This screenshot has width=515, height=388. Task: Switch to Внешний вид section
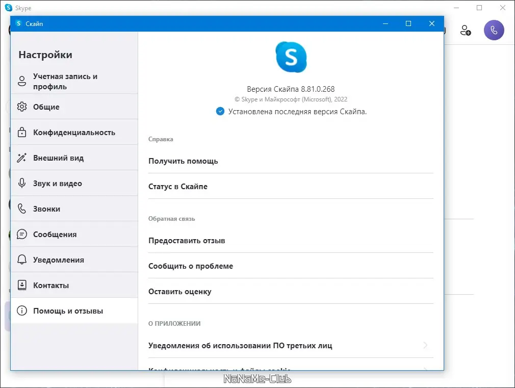74,158
